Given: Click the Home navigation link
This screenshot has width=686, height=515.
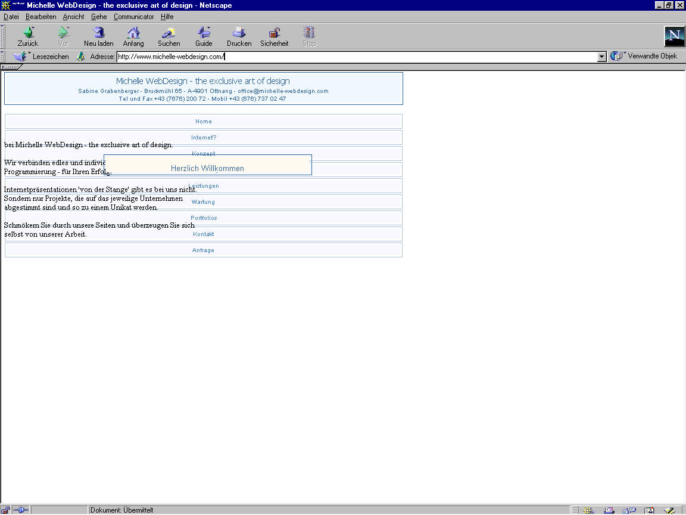Looking at the screenshot, I should click(x=203, y=122).
